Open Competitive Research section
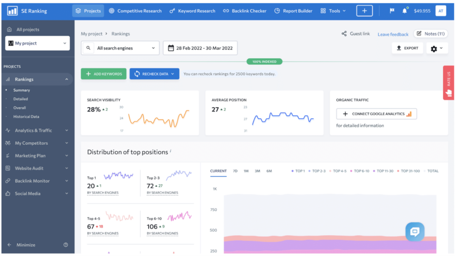The height and width of the screenshot is (256, 455). pyautogui.click(x=135, y=11)
